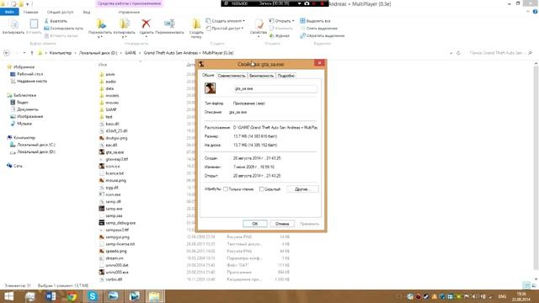The width and height of the screenshot is (539, 303).
Task: Select the samp_debug.exe file
Action: tap(117, 222)
